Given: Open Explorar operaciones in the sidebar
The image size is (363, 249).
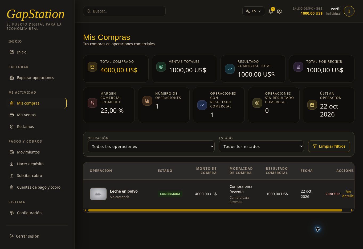Looking at the screenshot, I should click(x=37, y=78).
